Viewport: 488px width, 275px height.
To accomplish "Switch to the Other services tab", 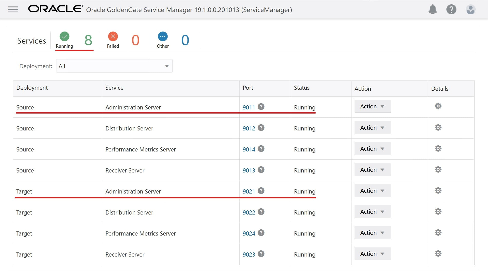I will [x=163, y=40].
